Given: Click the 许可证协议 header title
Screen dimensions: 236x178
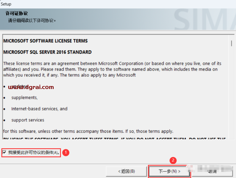Looking at the screenshot, I should [17, 13].
